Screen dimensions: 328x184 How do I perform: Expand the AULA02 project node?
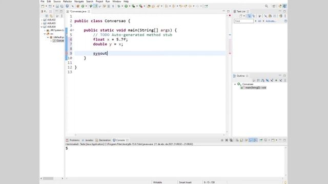point(42,20)
